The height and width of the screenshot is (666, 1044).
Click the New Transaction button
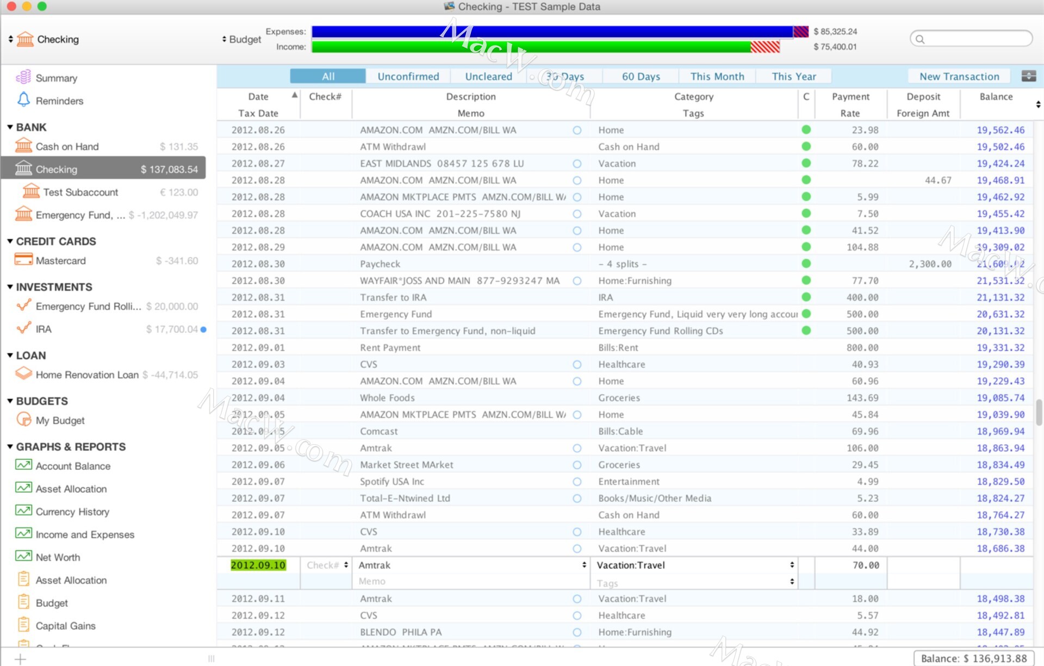(959, 76)
